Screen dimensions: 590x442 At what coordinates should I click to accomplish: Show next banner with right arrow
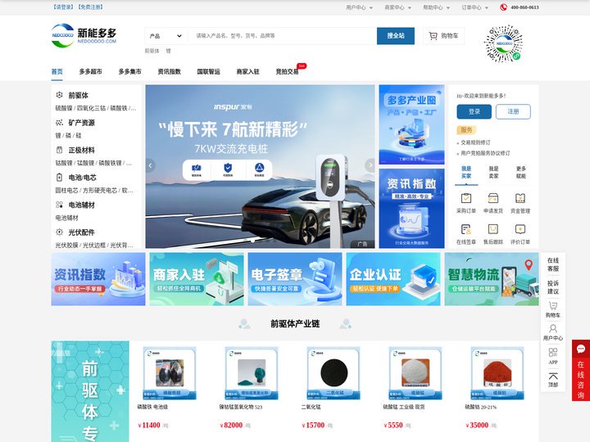tap(370, 165)
